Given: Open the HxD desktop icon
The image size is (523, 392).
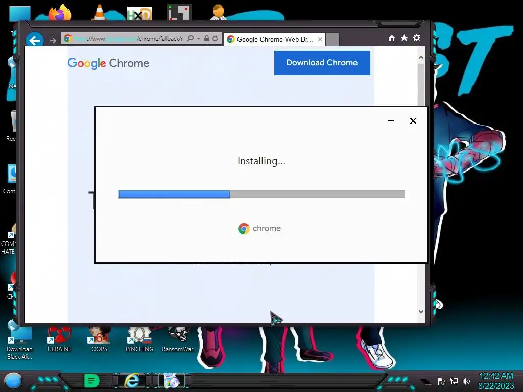Looking at the screenshot, I should pos(139,14).
